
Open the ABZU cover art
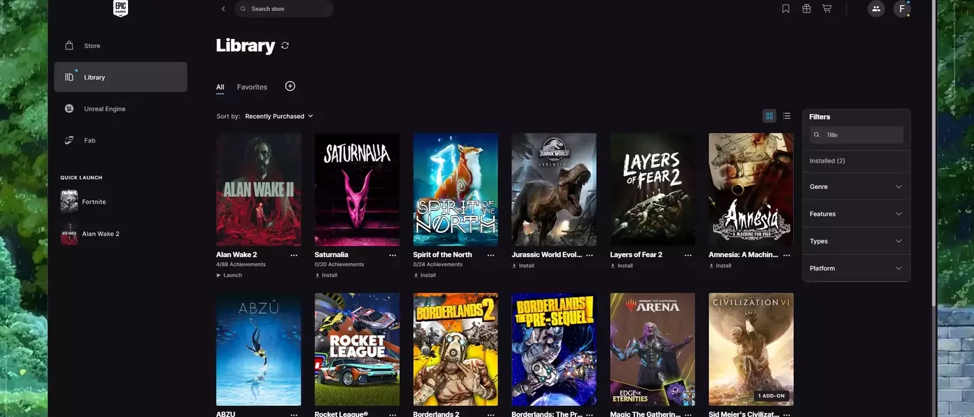(259, 349)
